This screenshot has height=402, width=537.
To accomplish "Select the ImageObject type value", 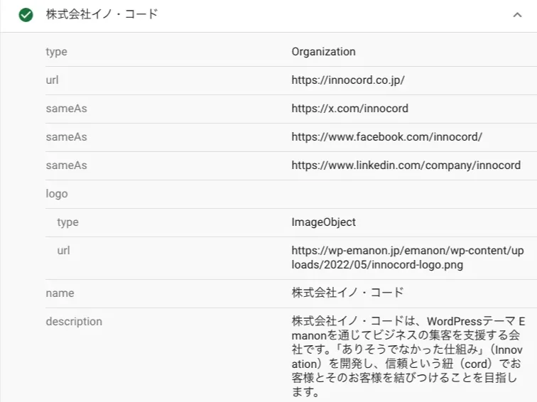I will coord(323,222).
